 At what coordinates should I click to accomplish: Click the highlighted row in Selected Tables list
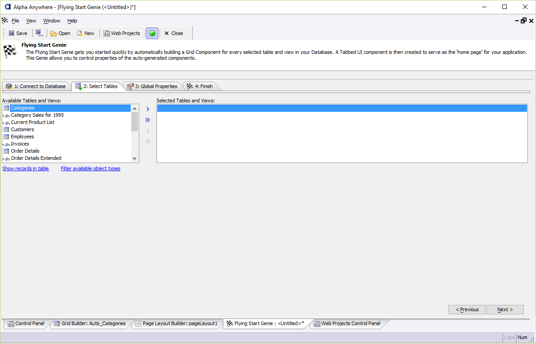[x=342, y=108]
